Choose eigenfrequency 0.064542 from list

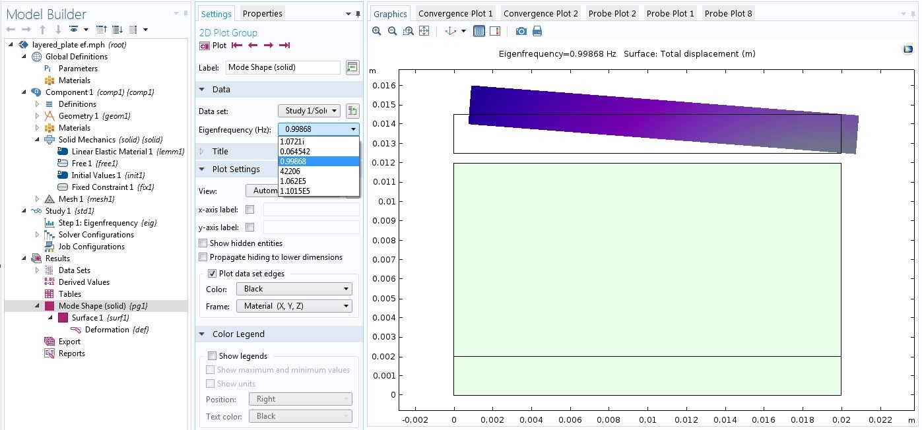[x=319, y=151]
